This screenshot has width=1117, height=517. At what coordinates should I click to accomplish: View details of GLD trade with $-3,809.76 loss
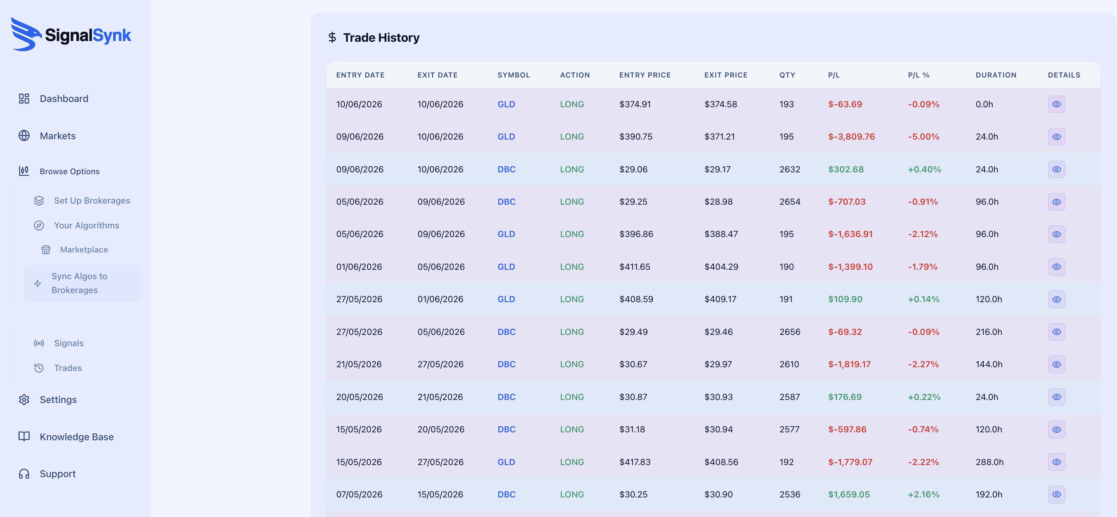tap(1056, 137)
